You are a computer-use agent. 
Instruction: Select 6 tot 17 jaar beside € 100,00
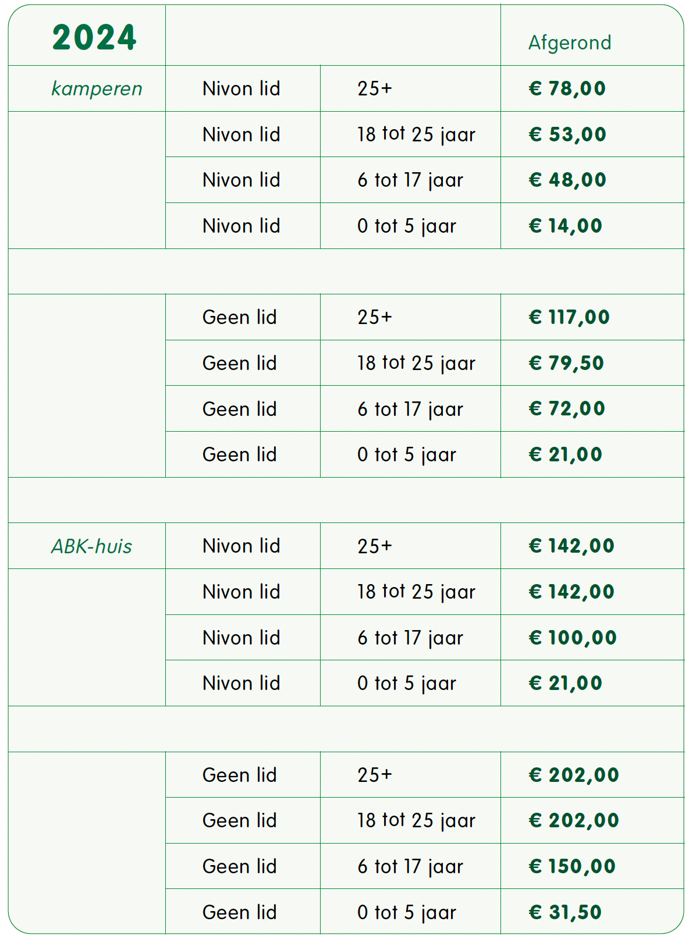click(x=410, y=638)
